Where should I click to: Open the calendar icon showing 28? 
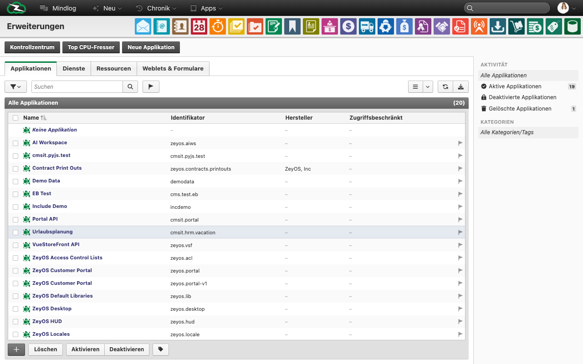(199, 26)
